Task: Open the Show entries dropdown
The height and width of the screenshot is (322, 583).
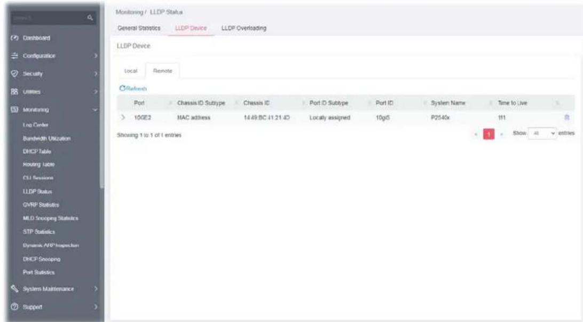Action: [542, 133]
